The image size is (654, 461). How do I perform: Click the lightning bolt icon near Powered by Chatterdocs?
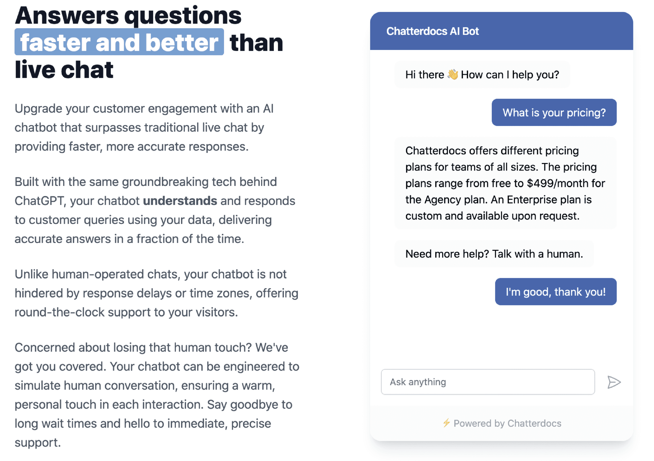(x=447, y=423)
